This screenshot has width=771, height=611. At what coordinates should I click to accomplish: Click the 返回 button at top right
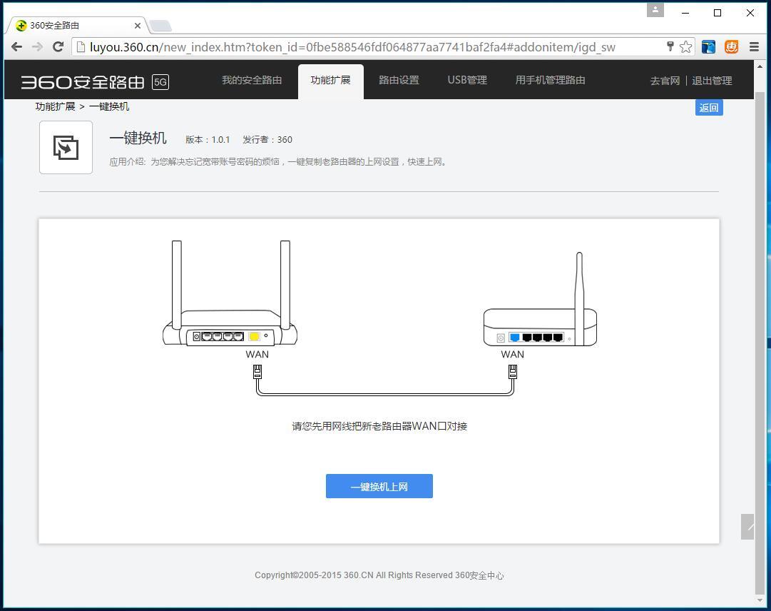point(708,107)
